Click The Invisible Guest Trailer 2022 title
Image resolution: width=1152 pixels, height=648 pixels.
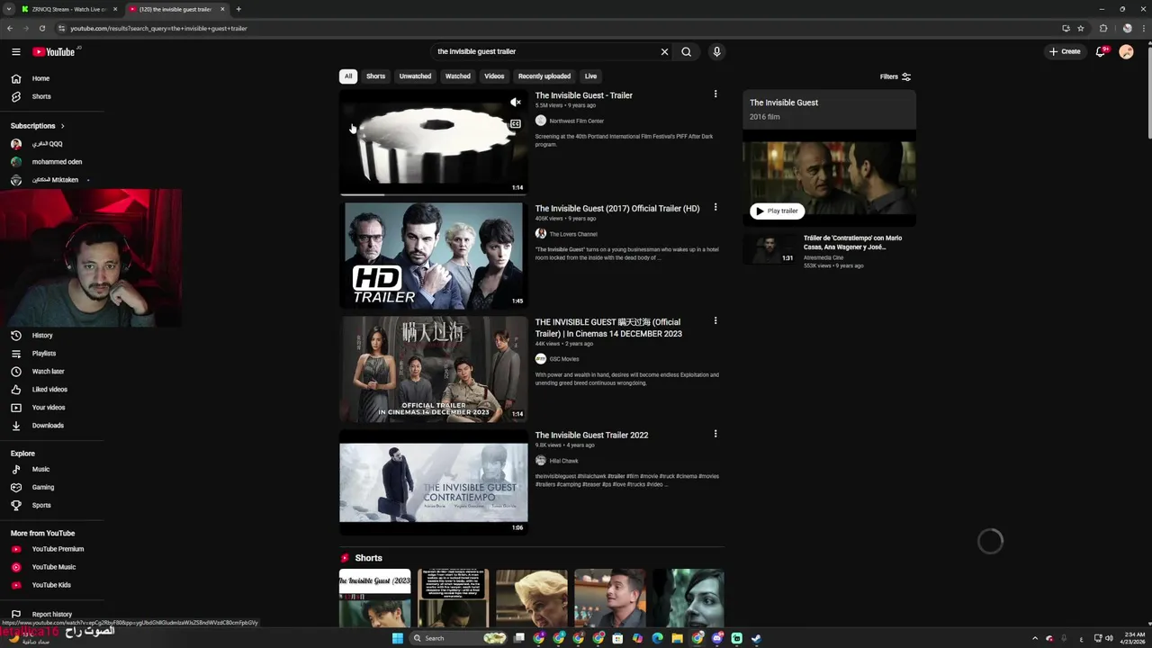pyautogui.click(x=591, y=436)
